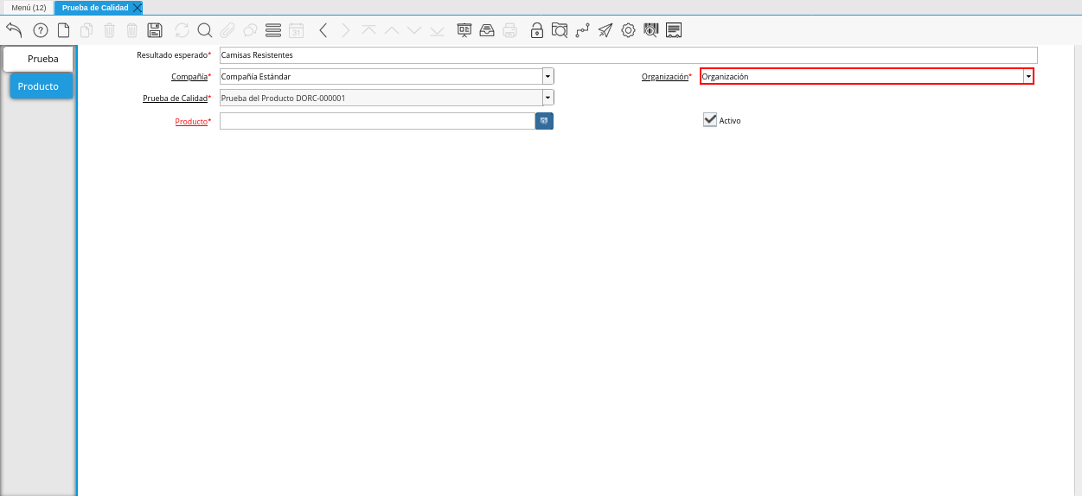1082x496 pixels.
Task: Jump to the last record icon
Action: [437, 30]
